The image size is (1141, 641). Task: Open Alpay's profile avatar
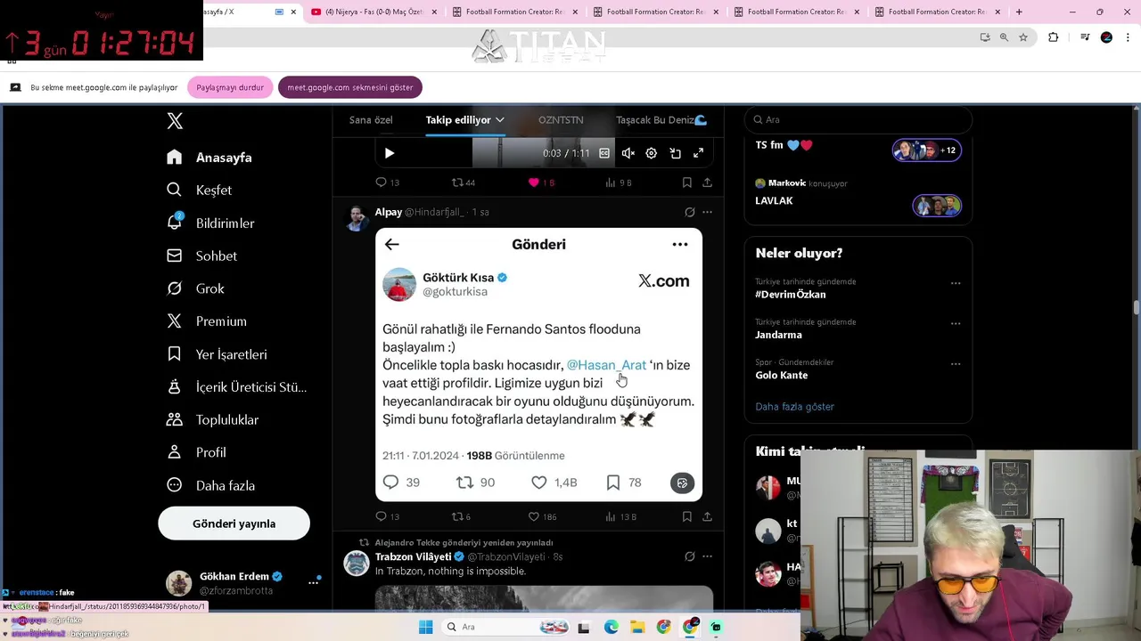coord(357,218)
